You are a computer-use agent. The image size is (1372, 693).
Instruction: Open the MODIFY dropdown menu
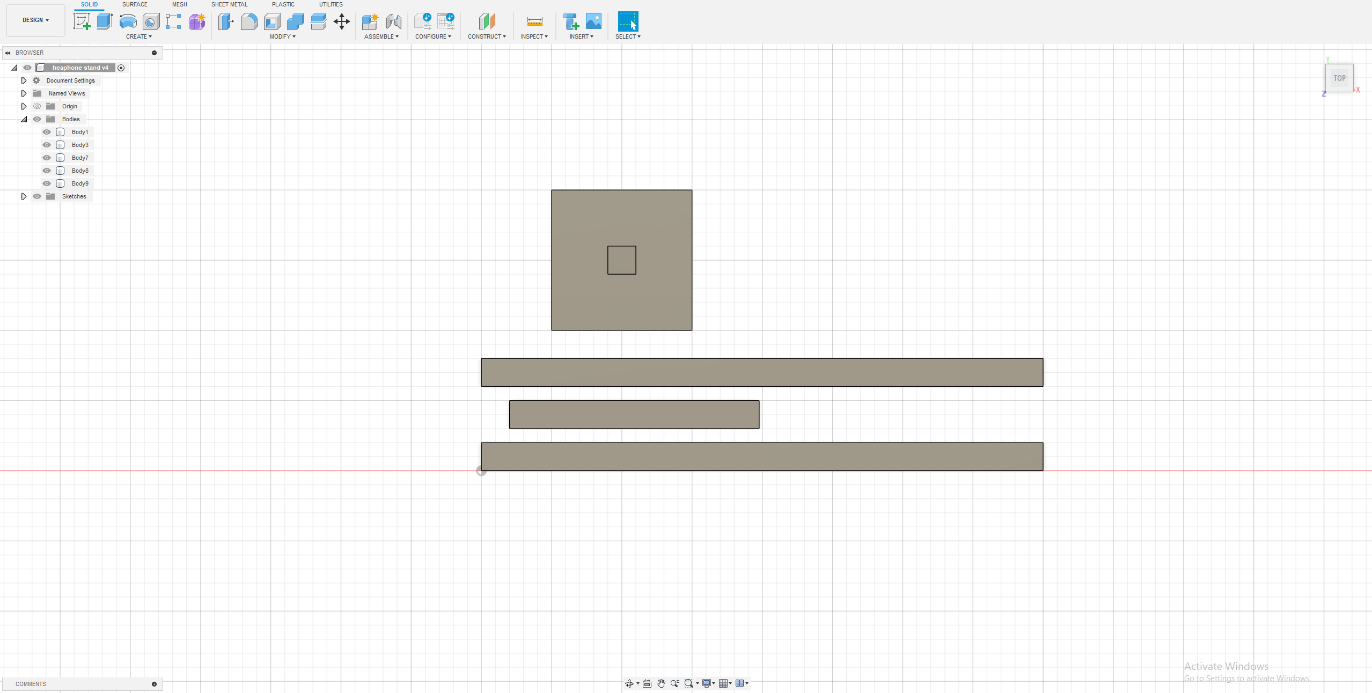point(283,36)
